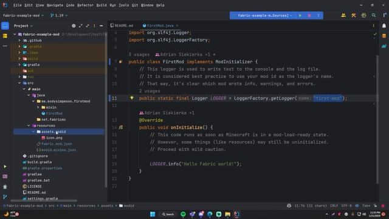
Task: Click the taskbar Search box
Action: pyautogui.click(x=168, y=214)
